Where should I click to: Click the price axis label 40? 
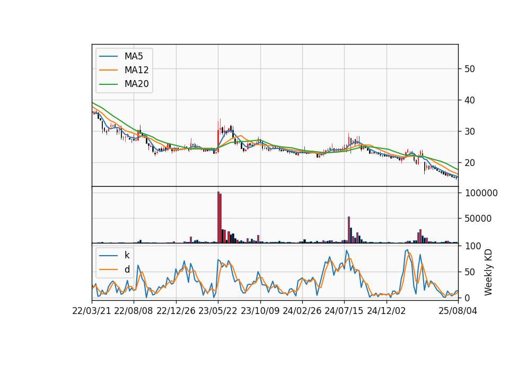[470, 100]
